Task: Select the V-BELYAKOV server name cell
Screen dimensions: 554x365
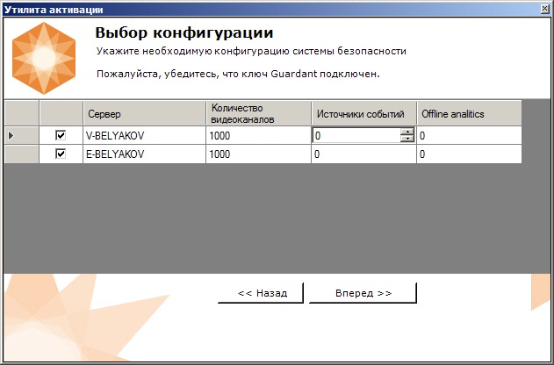Action: (x=145, y=135)
